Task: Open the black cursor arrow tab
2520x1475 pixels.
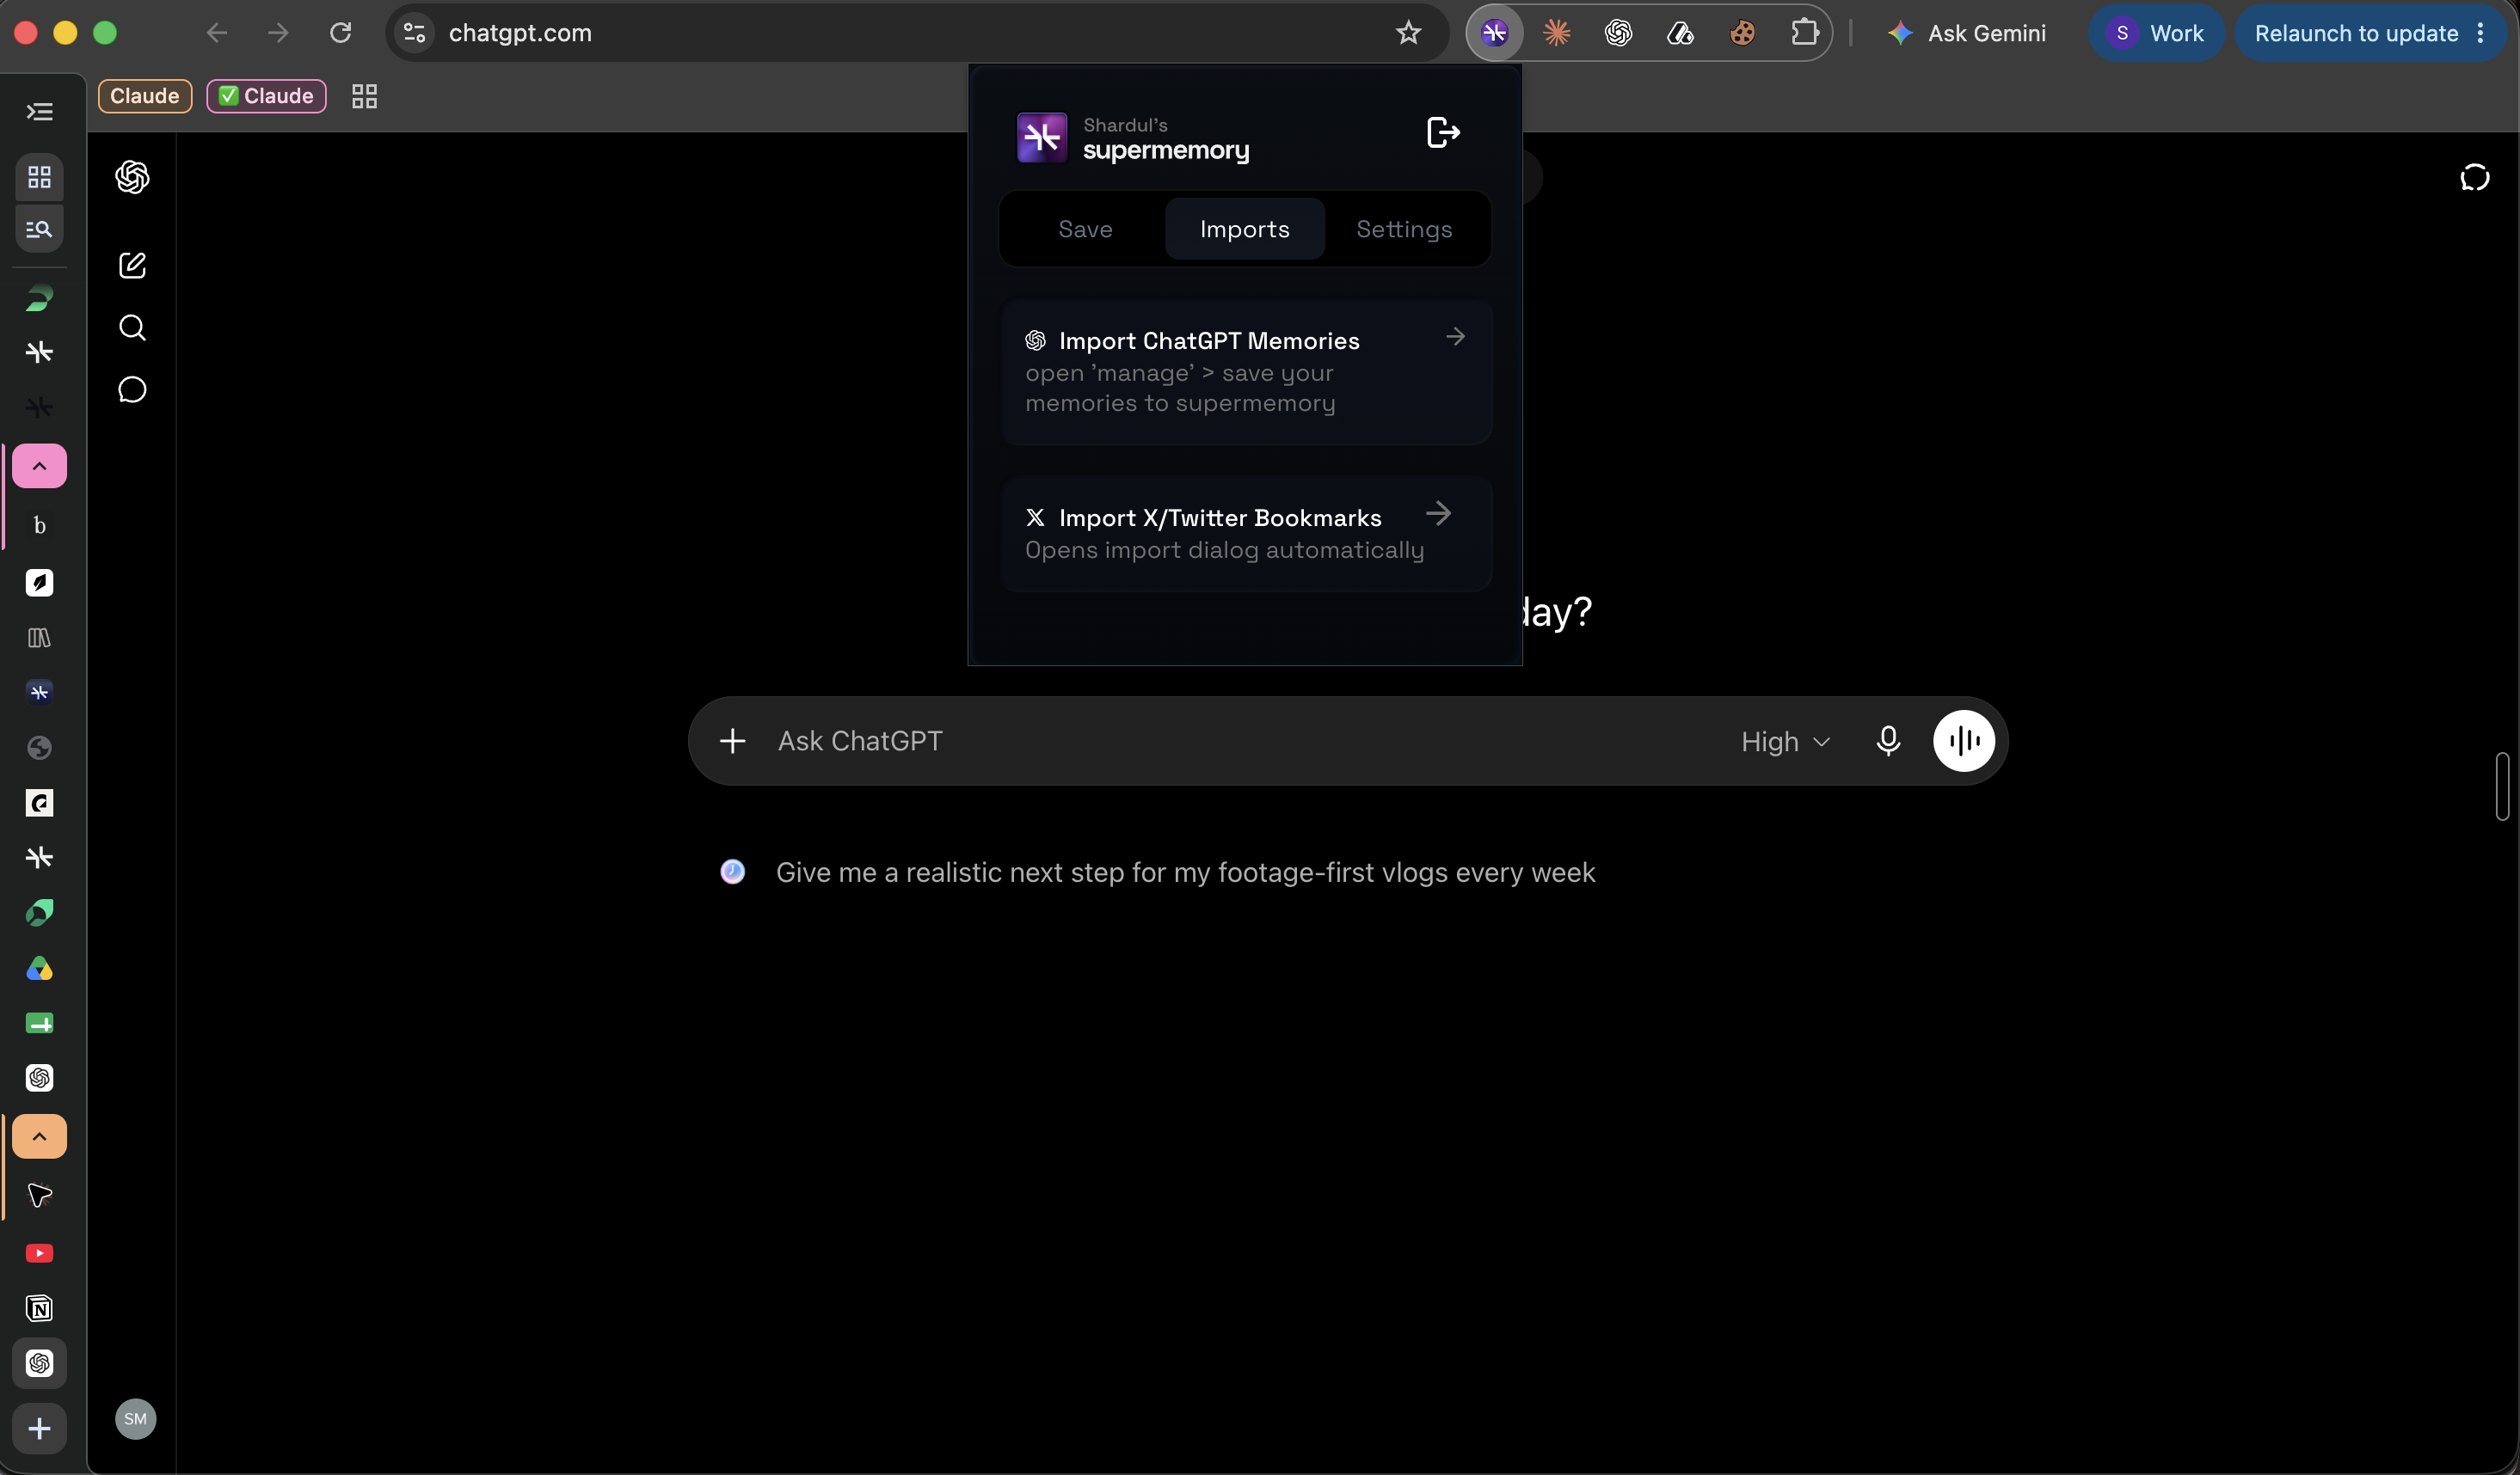Action: (x=39, y=1195)
